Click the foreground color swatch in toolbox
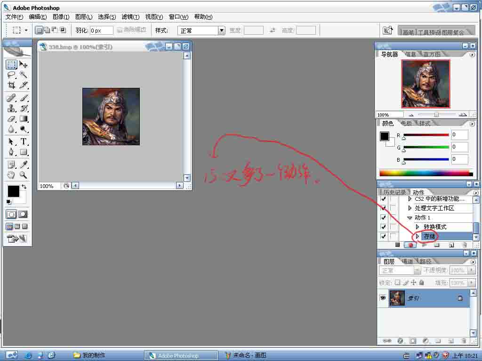This screenshot has width=482, height=361. pyautogui.click(x=13, y=191)
